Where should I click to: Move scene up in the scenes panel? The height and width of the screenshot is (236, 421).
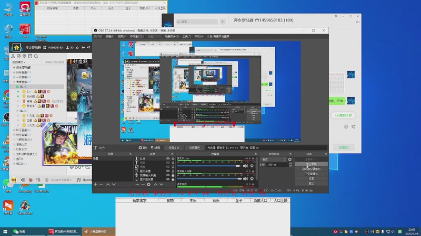[108, 185]
